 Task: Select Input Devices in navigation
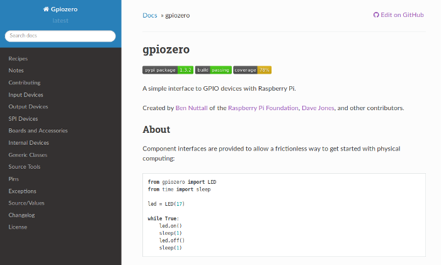[26, 95]
